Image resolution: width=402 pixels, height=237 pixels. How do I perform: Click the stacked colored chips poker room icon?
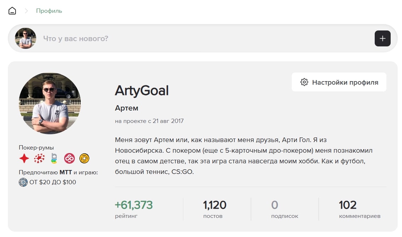click(x=54, y=158)
